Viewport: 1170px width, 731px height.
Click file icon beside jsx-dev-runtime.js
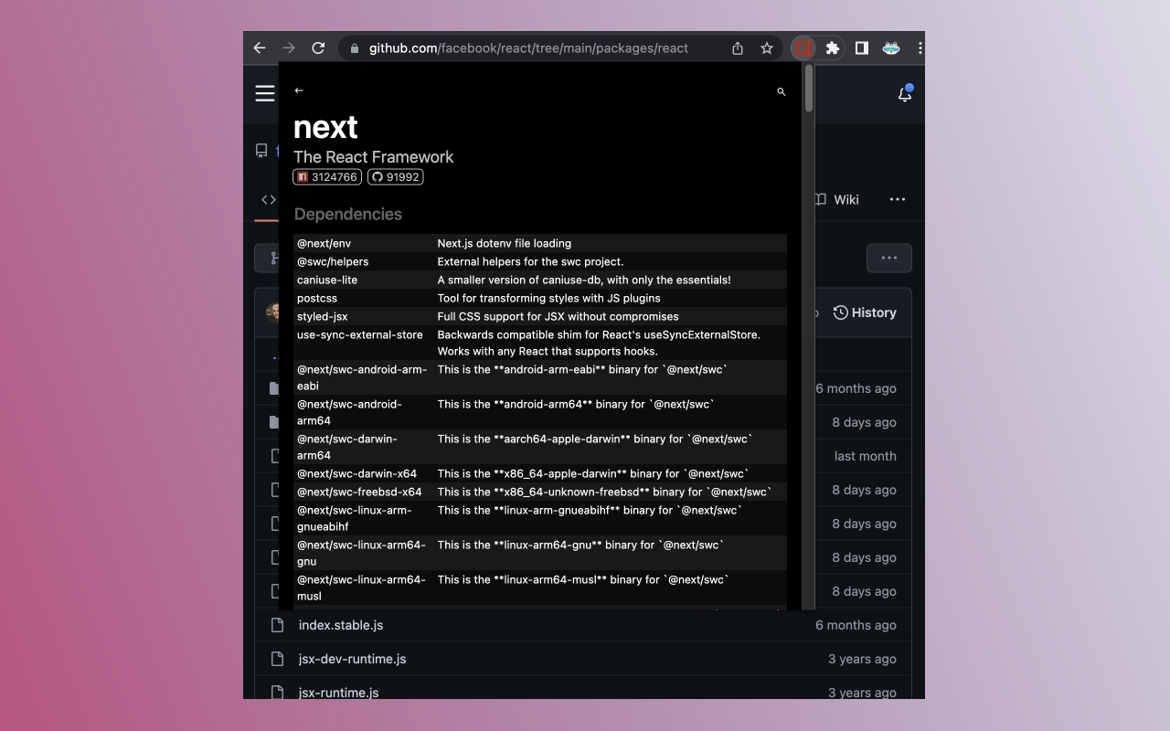(x=277, y=659)
